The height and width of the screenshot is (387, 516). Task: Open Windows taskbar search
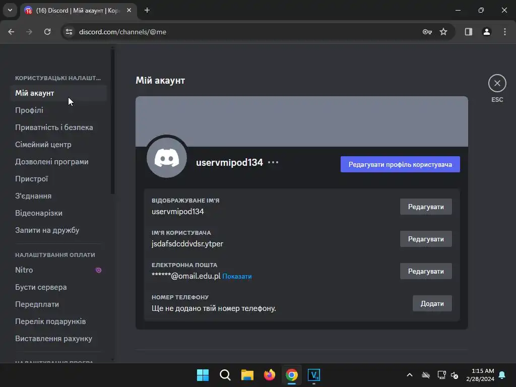[225, 375]
